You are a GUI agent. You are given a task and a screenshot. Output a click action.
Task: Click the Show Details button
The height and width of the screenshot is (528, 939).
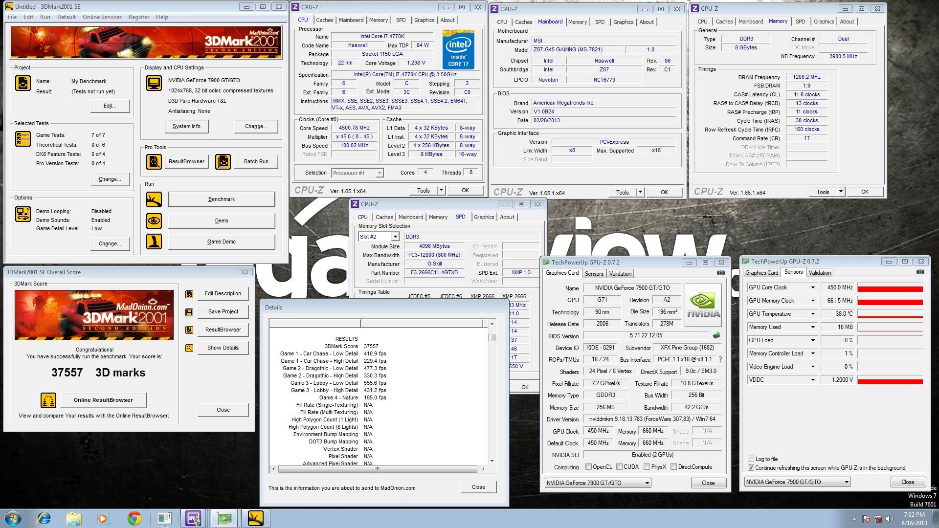(x=223, y=348)
